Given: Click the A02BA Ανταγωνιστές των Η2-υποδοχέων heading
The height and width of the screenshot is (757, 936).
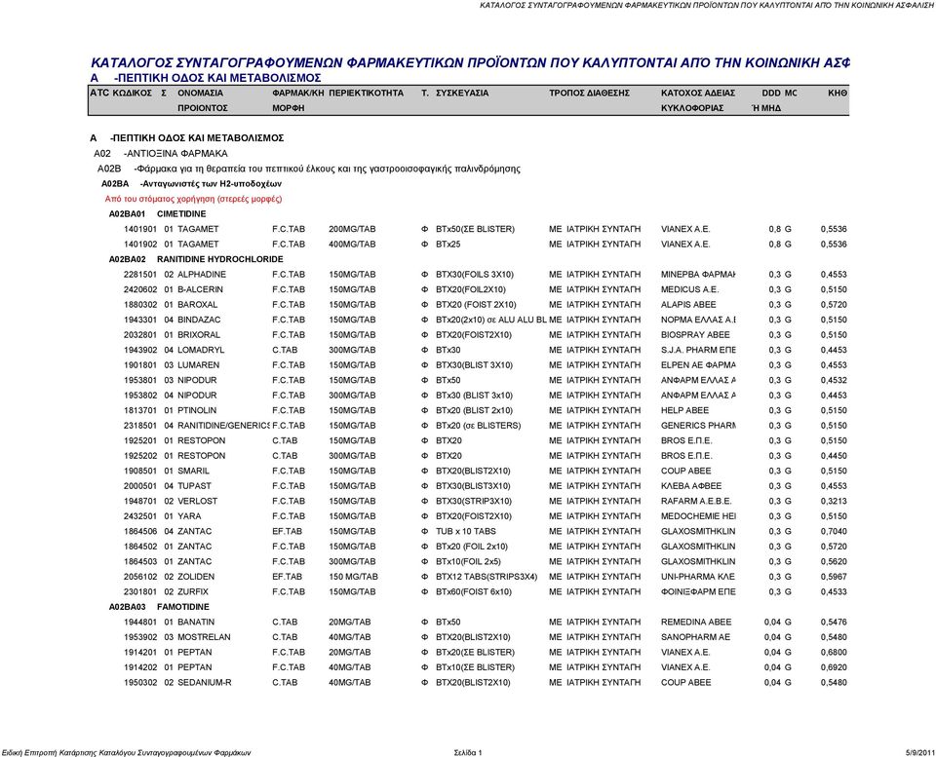Looking at the screenshot, I should pos(191,184).
